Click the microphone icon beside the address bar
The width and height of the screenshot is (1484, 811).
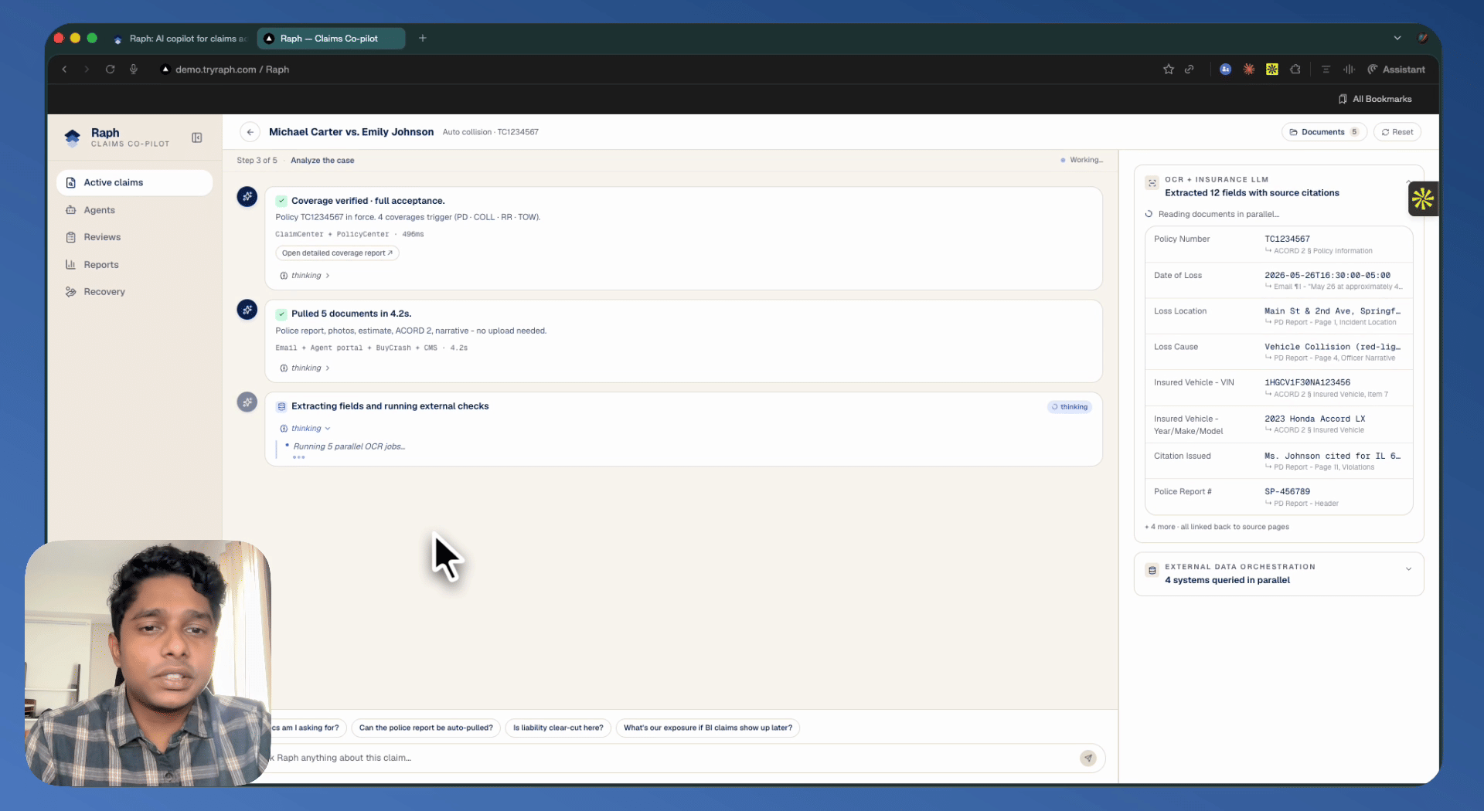(134, 70)
